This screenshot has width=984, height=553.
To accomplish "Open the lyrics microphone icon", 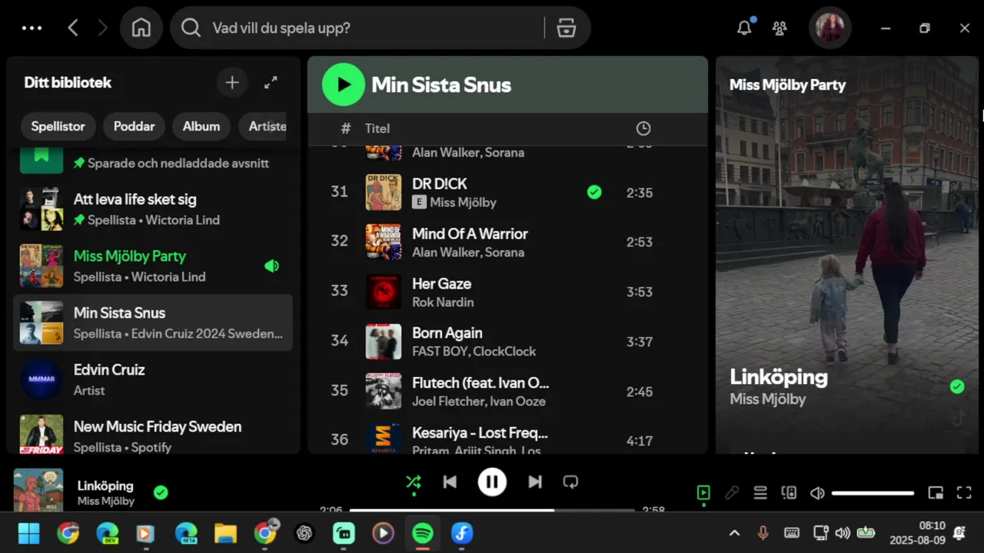I will (732, 493).
